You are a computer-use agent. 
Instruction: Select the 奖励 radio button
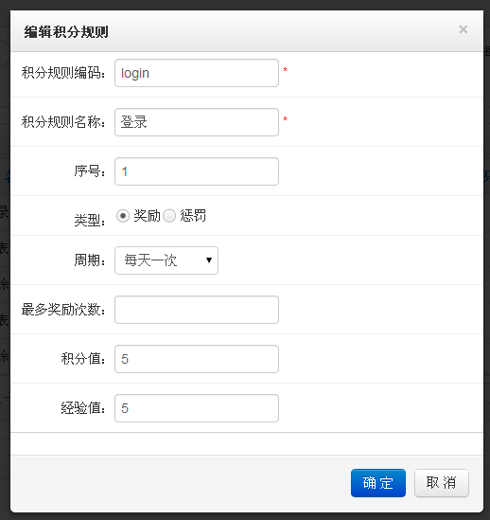click(x=123, y=216)
